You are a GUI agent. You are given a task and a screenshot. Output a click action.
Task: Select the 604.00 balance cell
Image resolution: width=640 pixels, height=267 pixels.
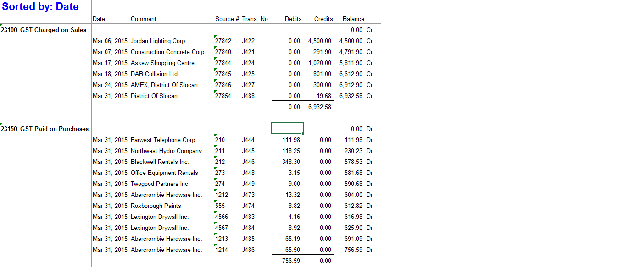tap(353, 195)
